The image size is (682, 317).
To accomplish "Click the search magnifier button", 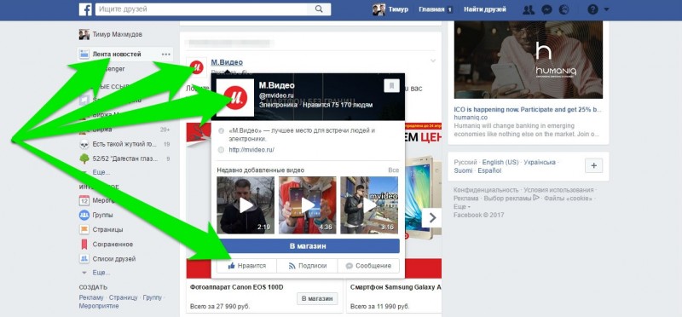I will click(x=319, y=9).
